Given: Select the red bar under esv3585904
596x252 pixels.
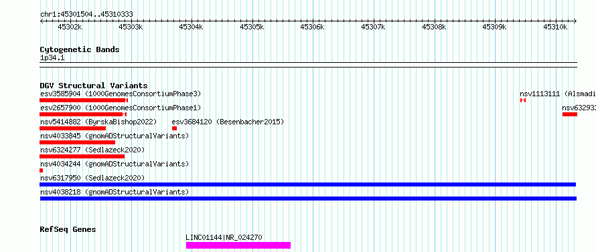Looking at the screenshot, I should 84,100.
